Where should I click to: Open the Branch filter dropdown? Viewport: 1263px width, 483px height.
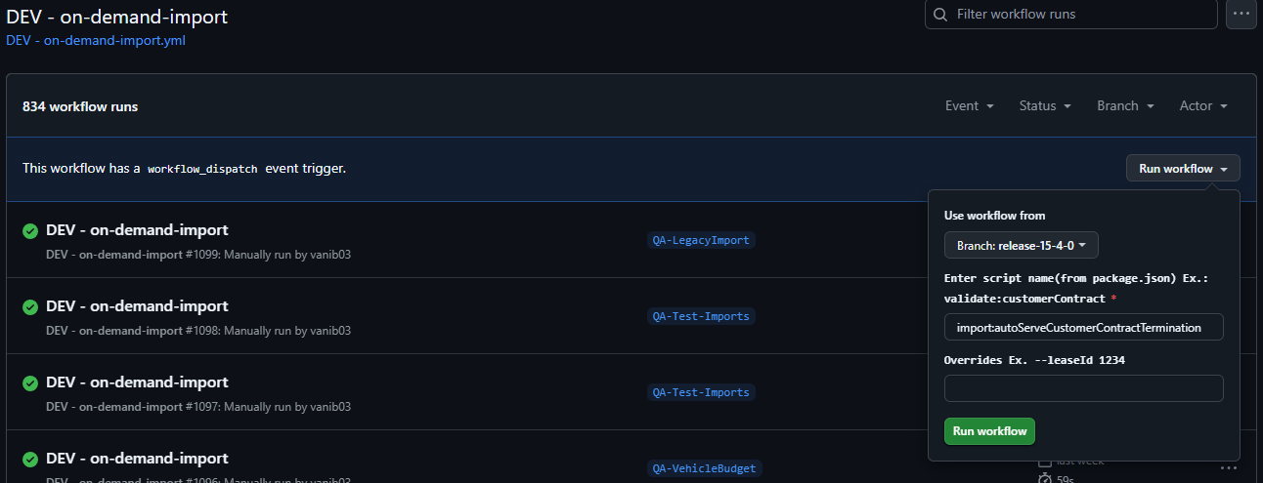point(1125,105)
